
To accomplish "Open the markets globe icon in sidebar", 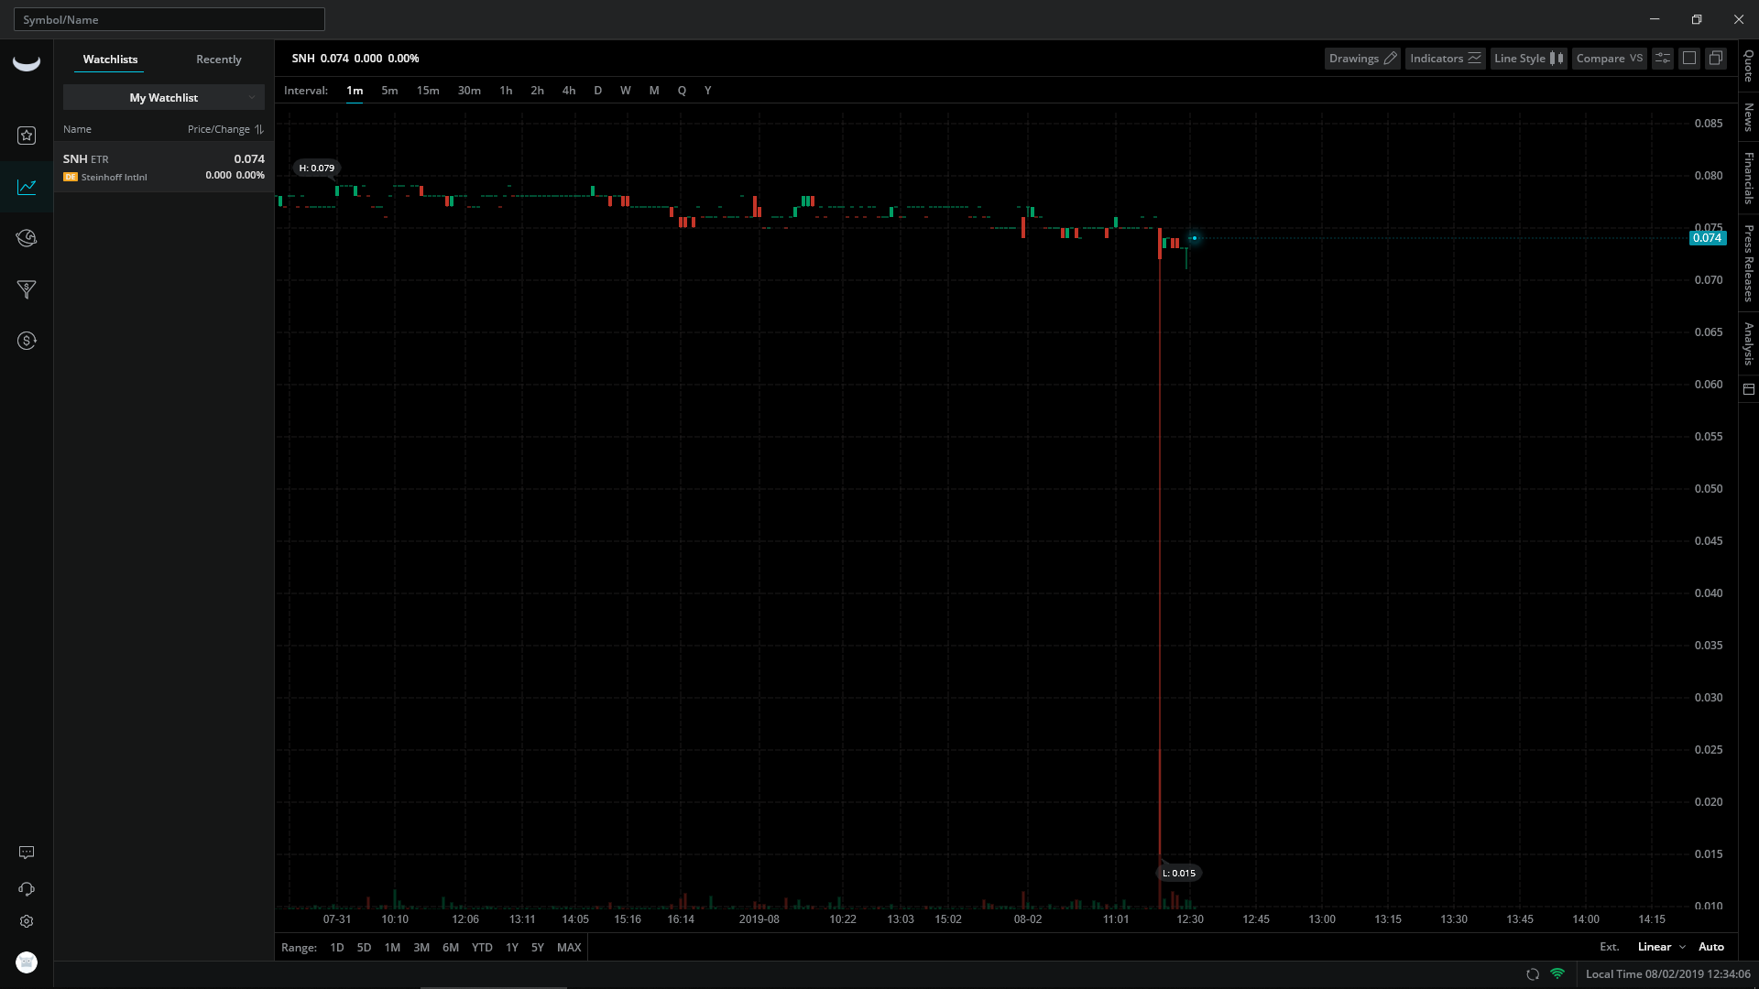I will click(27, 238).
